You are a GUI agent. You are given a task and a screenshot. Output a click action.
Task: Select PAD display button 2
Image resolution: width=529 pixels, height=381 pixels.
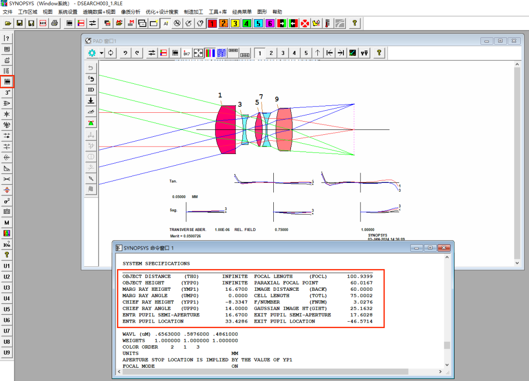(271, 53)
